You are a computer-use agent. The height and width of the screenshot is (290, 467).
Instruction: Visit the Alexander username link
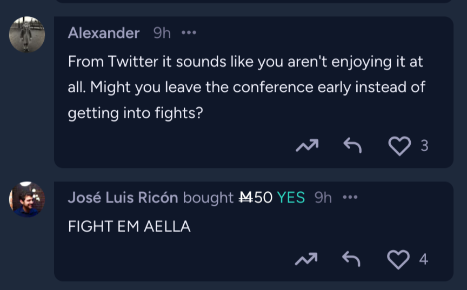click(104, 33)
